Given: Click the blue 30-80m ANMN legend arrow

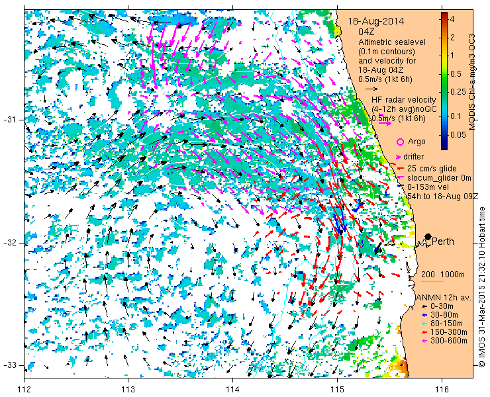Looking at the screenshot, I should (424, 315).
